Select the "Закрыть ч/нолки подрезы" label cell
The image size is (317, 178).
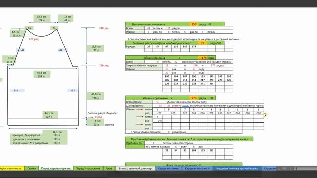click(144, 65)
